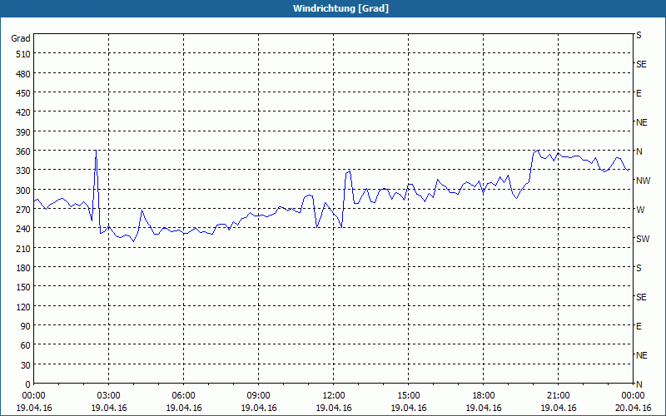Select the 120 value on the degree axis

[23, 306]
